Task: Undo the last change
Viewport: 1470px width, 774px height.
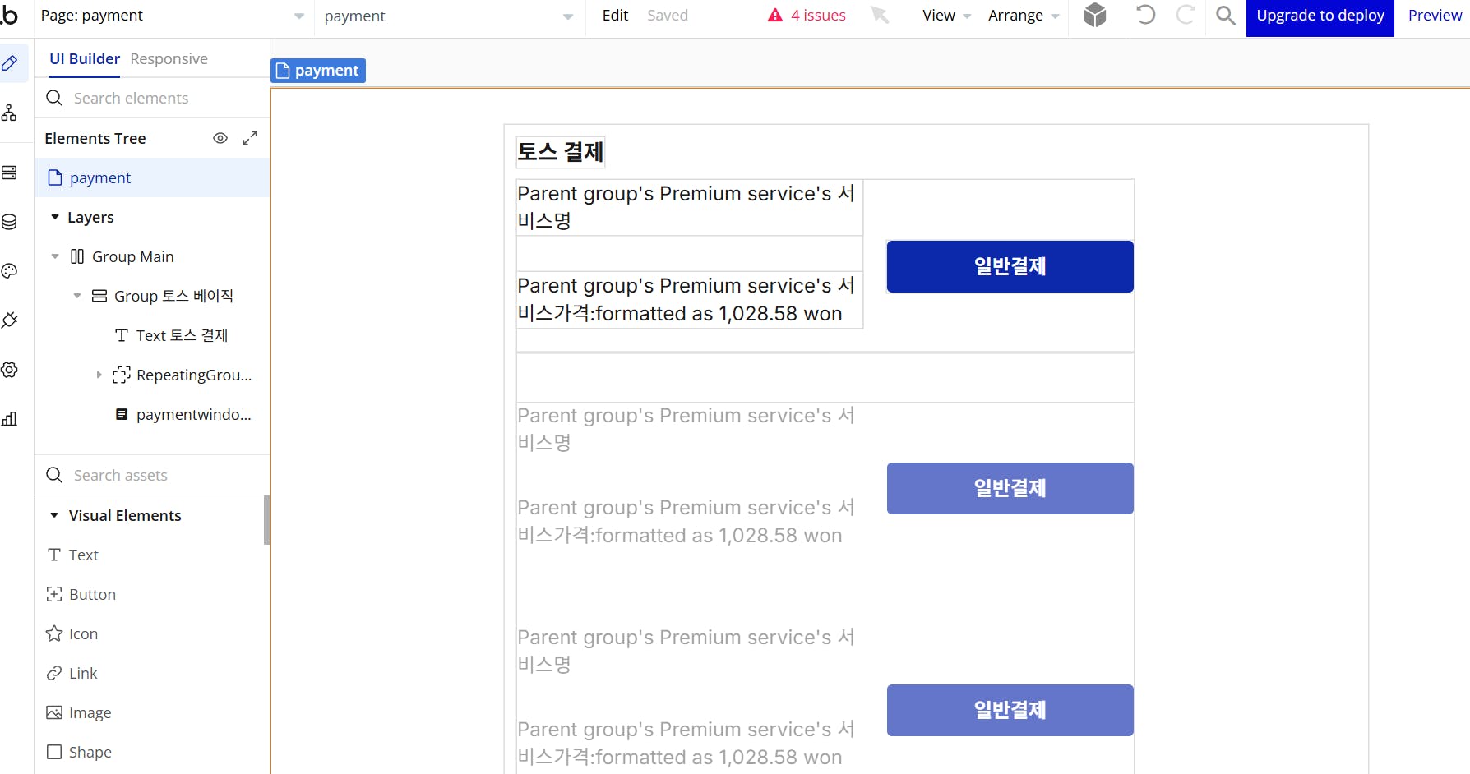Action: click(1145, 15)
